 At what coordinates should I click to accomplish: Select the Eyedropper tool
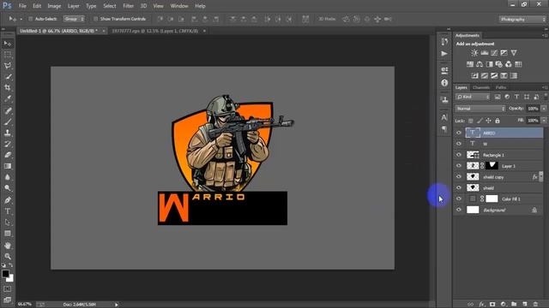pyautogui.click(x=8, y=98)
